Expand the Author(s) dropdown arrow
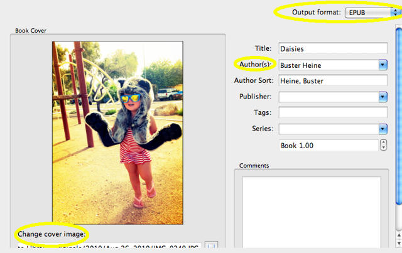Image resolution: width=402 pixels, height=253 pixels. pos(383,64)
